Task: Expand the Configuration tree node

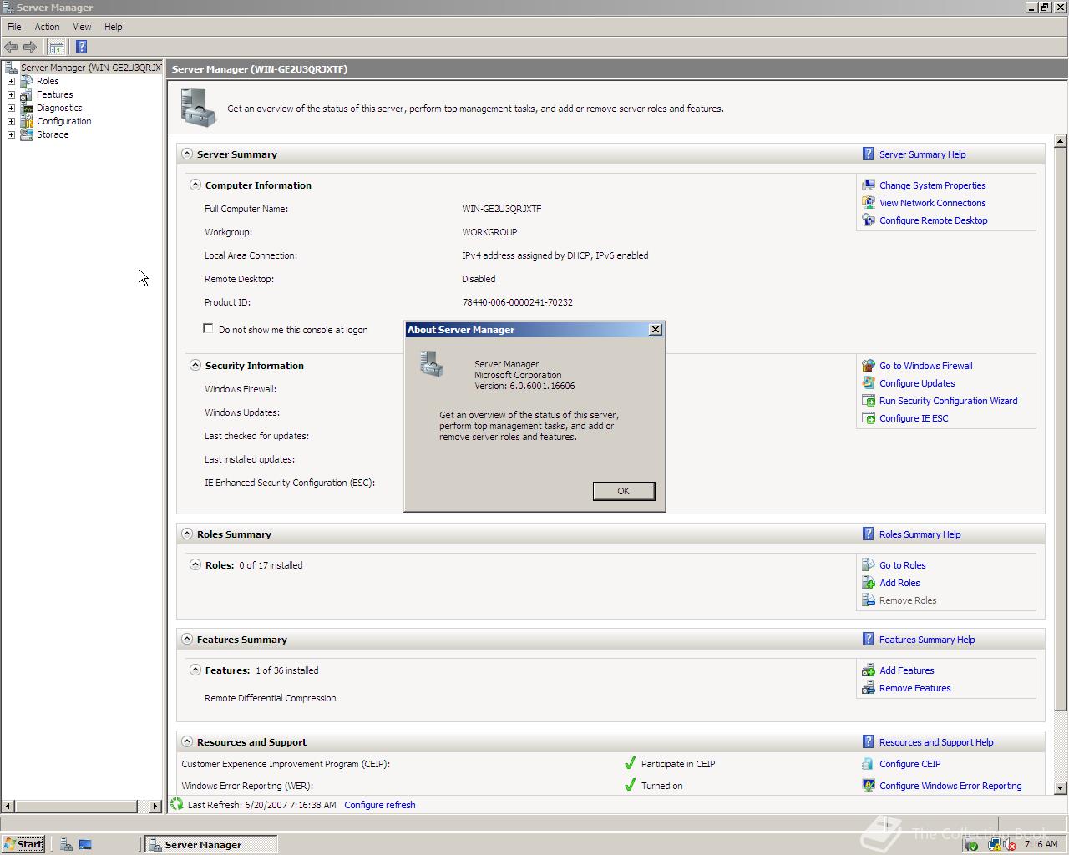Action: coord(11,121)
